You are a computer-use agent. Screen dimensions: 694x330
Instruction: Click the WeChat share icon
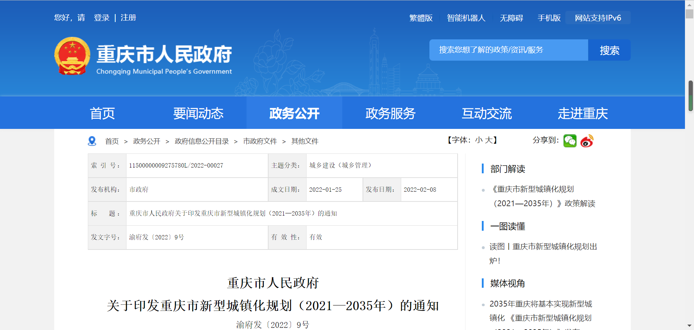570,141
